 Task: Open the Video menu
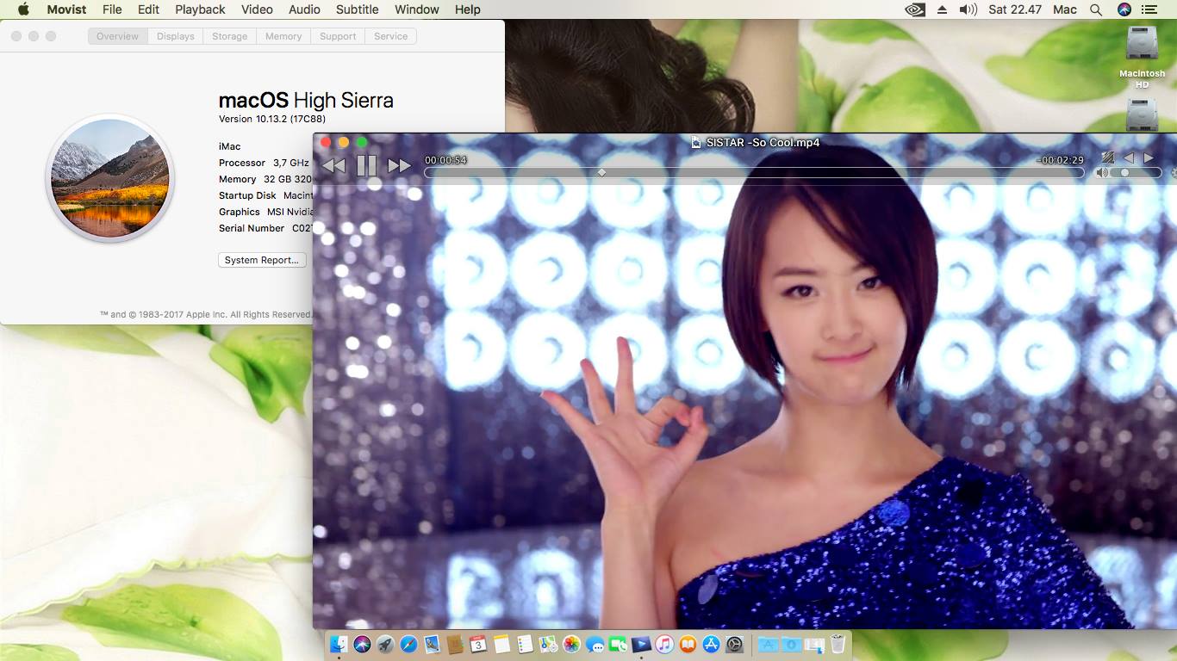click(x=257, y=9)
